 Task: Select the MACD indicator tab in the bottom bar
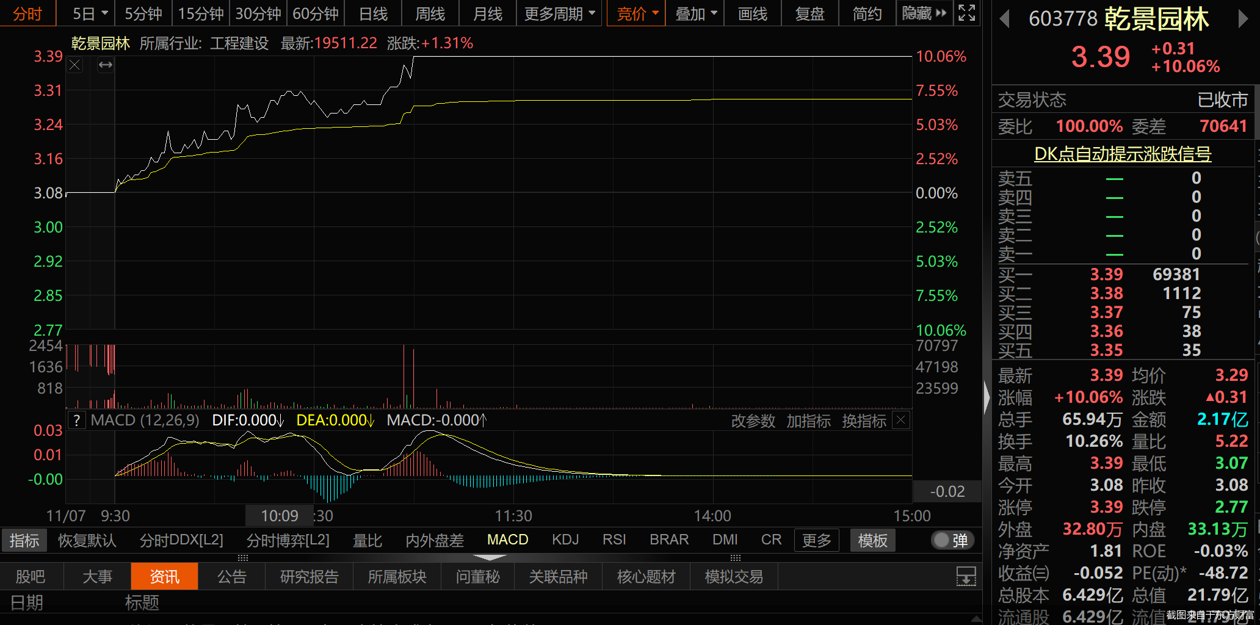coord(508,540)
